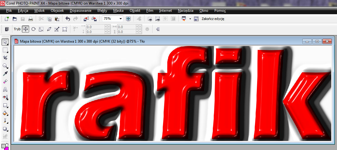Open the Efekty menu
The width and height of the screenshot is (337, 150).
pos(102,11)
